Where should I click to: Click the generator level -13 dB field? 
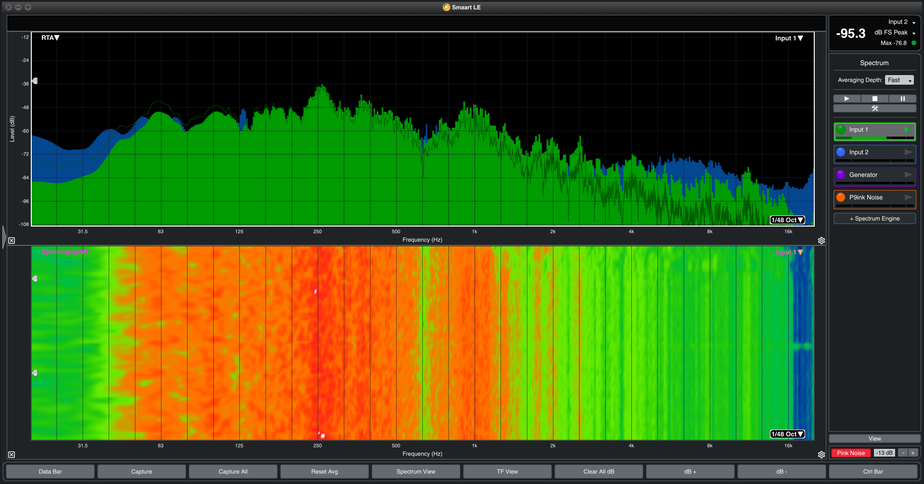coord(885,453)
